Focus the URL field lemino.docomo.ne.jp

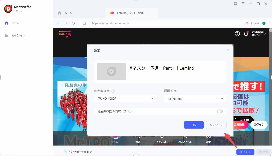[110, 23]
